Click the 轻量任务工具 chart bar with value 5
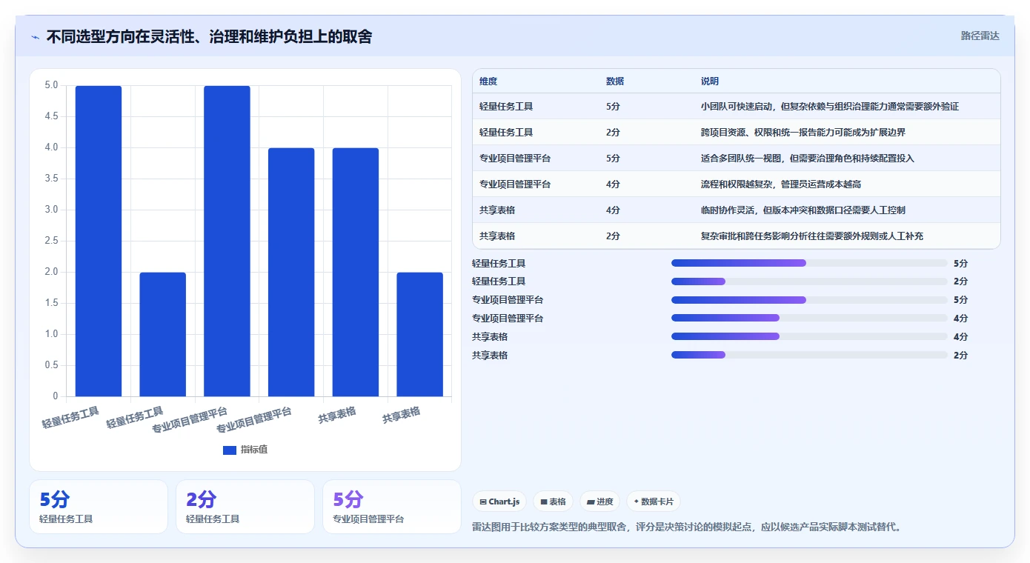Viewport: 1030px width, 563px height. (x=99, y=241)
